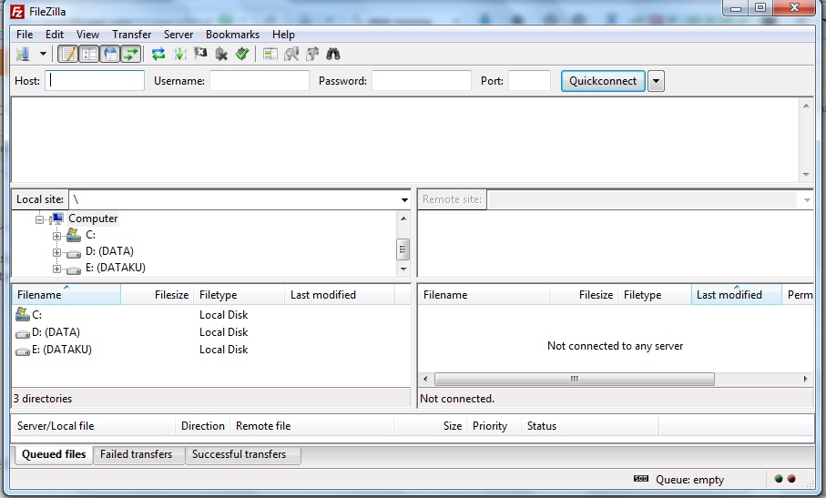Disconnect from the server icon

coord(221,54)
